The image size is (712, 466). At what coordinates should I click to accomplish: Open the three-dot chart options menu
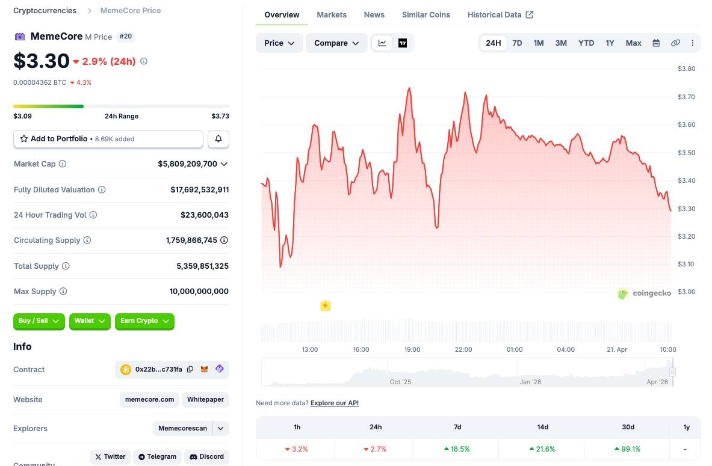[693, 43]
